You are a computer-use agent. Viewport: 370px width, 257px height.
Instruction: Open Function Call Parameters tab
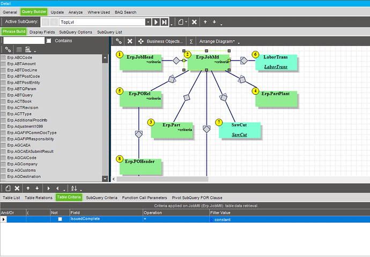coord(144,198)
